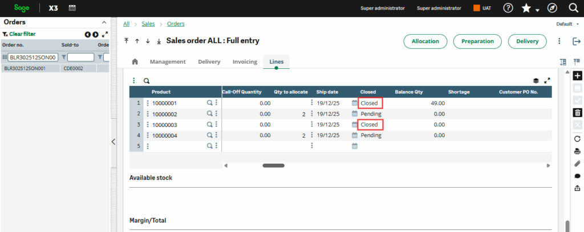Click the Product column header

coord(161,92)
